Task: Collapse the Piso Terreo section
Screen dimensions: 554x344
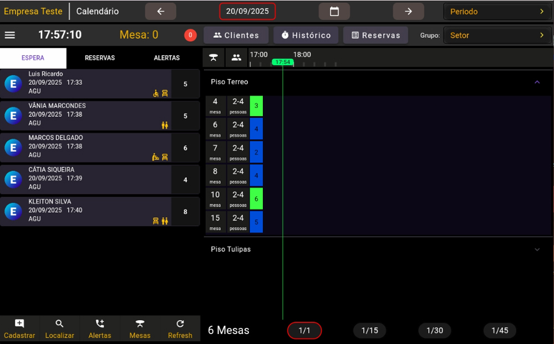Action: [x=537, y=82]
